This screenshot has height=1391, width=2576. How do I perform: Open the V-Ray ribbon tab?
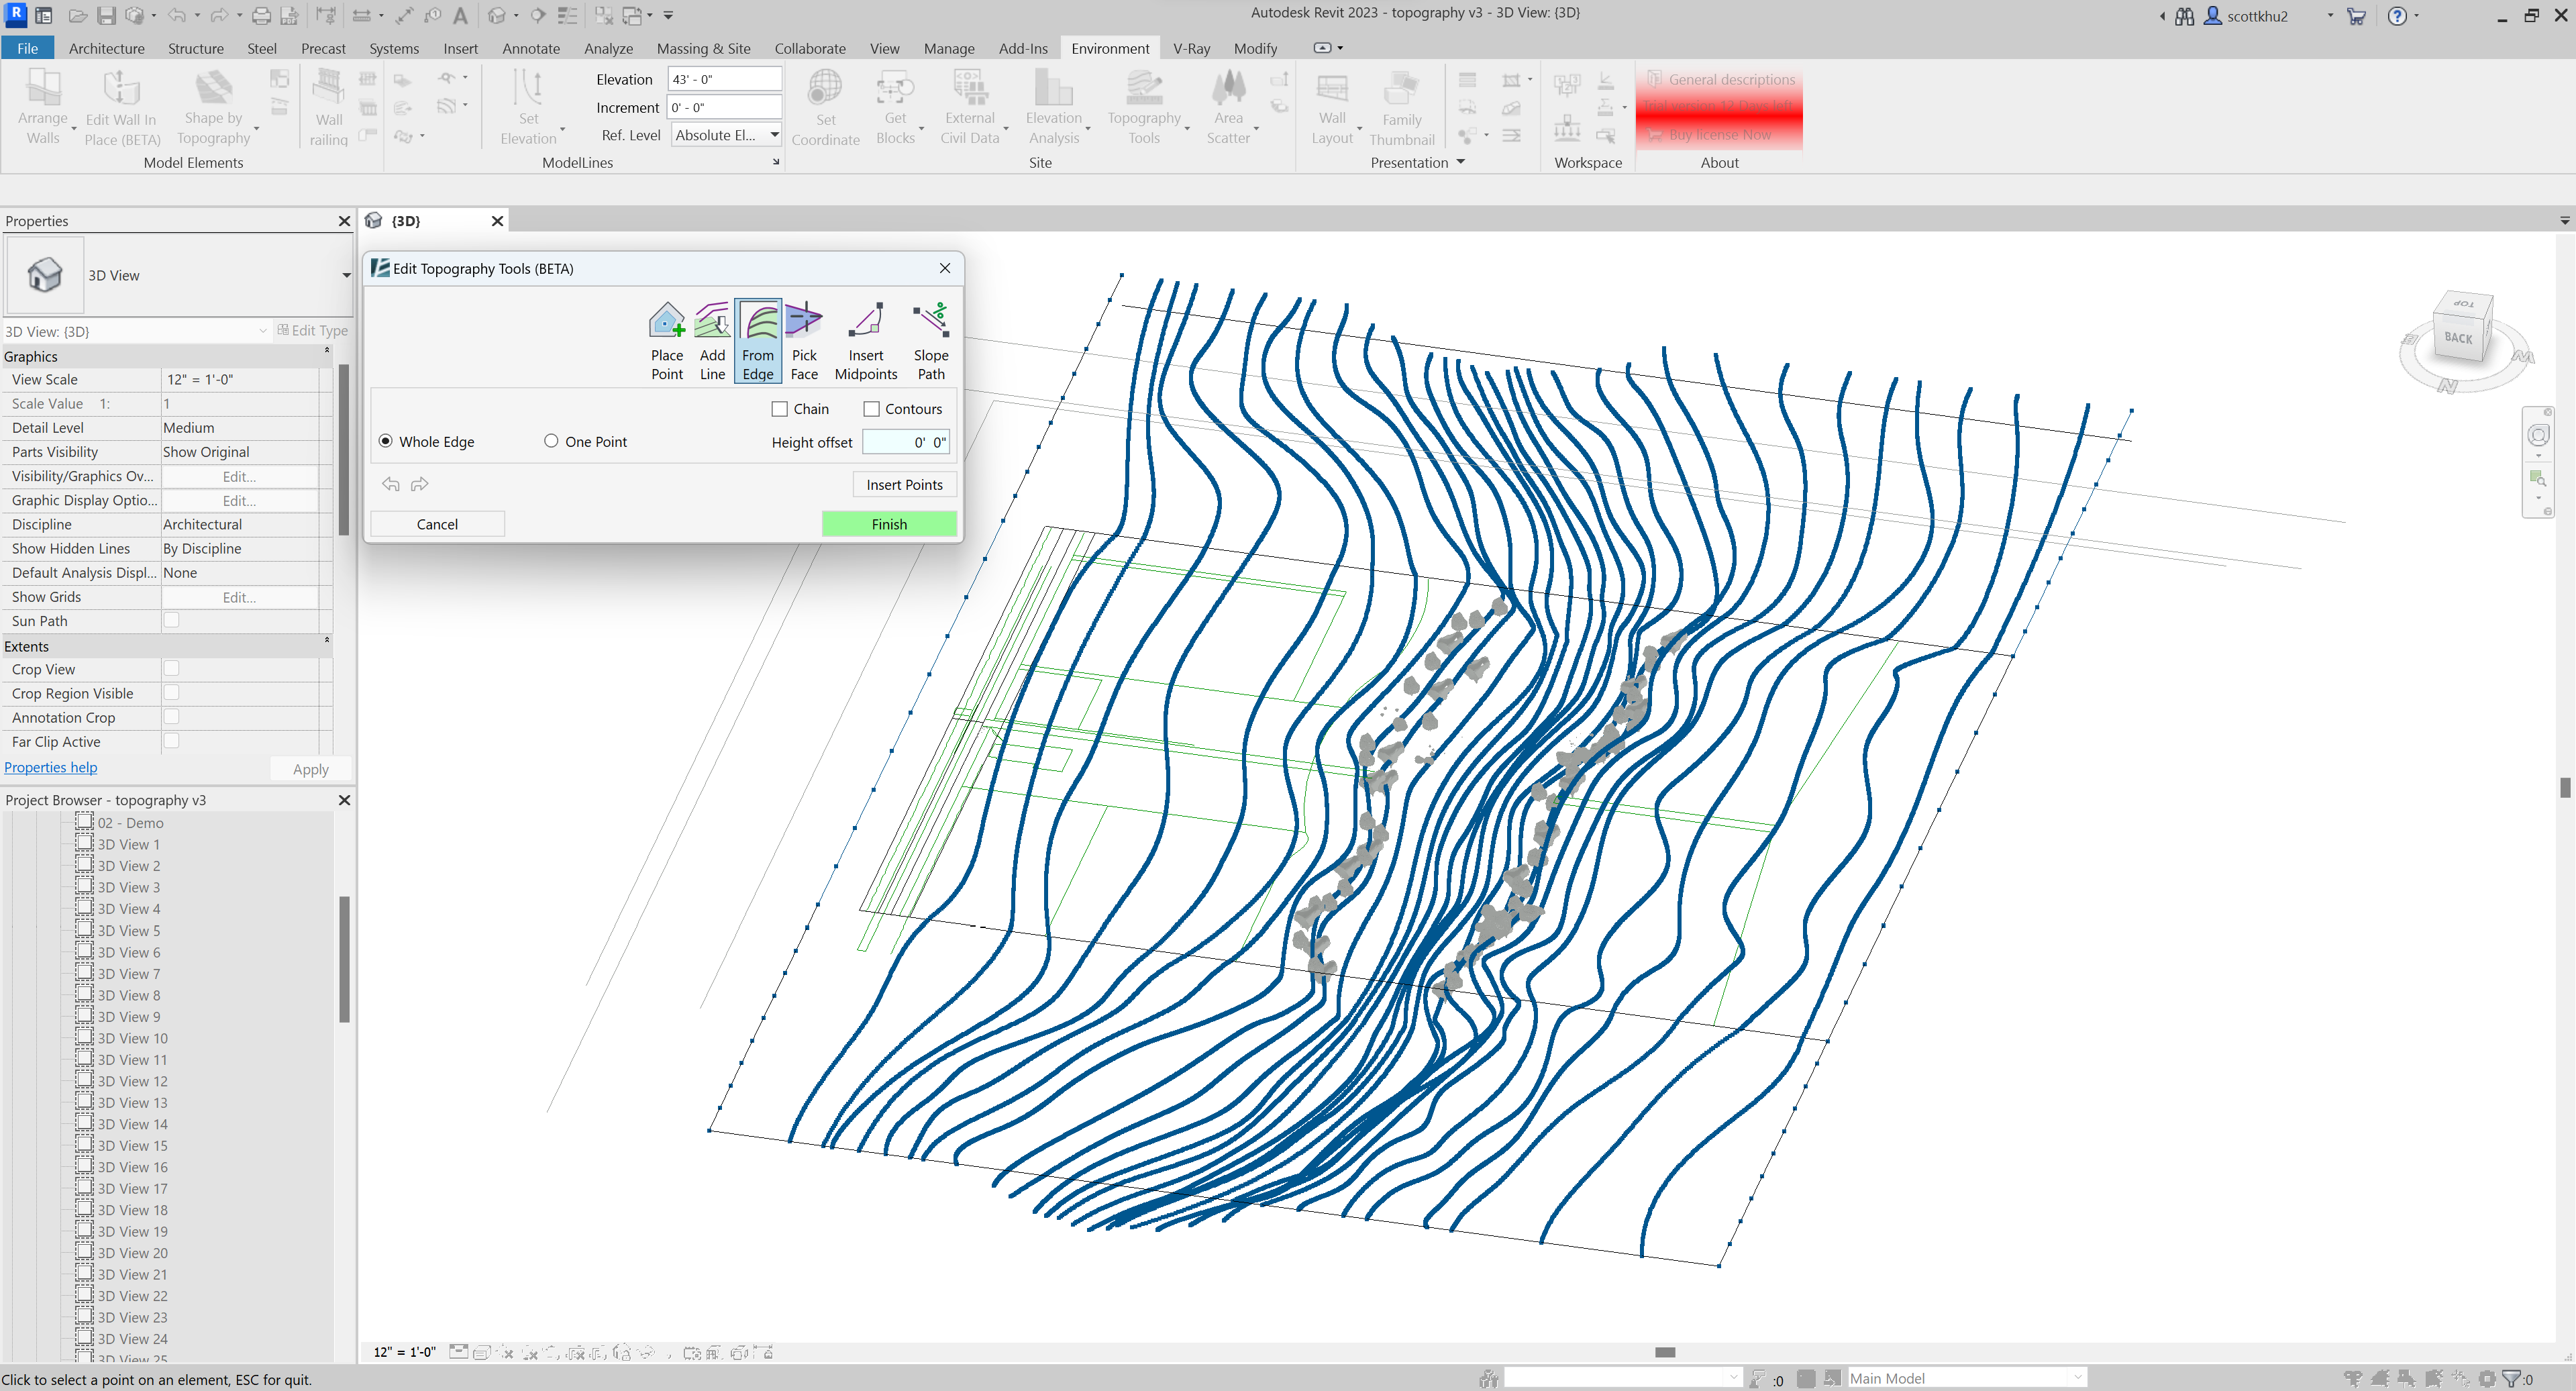1191,48
